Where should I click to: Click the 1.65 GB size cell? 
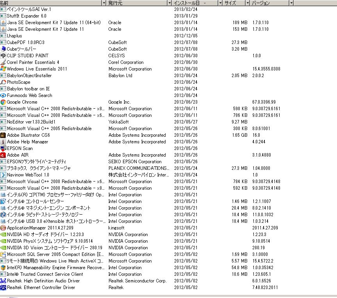click(240, 135)
